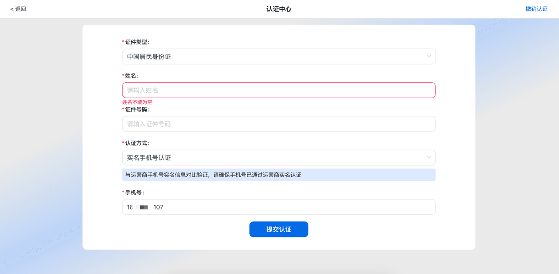Viewport: 559px width, 274px height.
Task: Click the 证件类型 field label
Action: pos(137,42)
